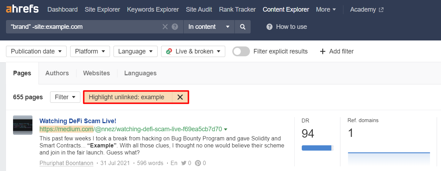This screenshot has width=441, height=171.
Task: Click the search query input field
Action: coord(85,27)
